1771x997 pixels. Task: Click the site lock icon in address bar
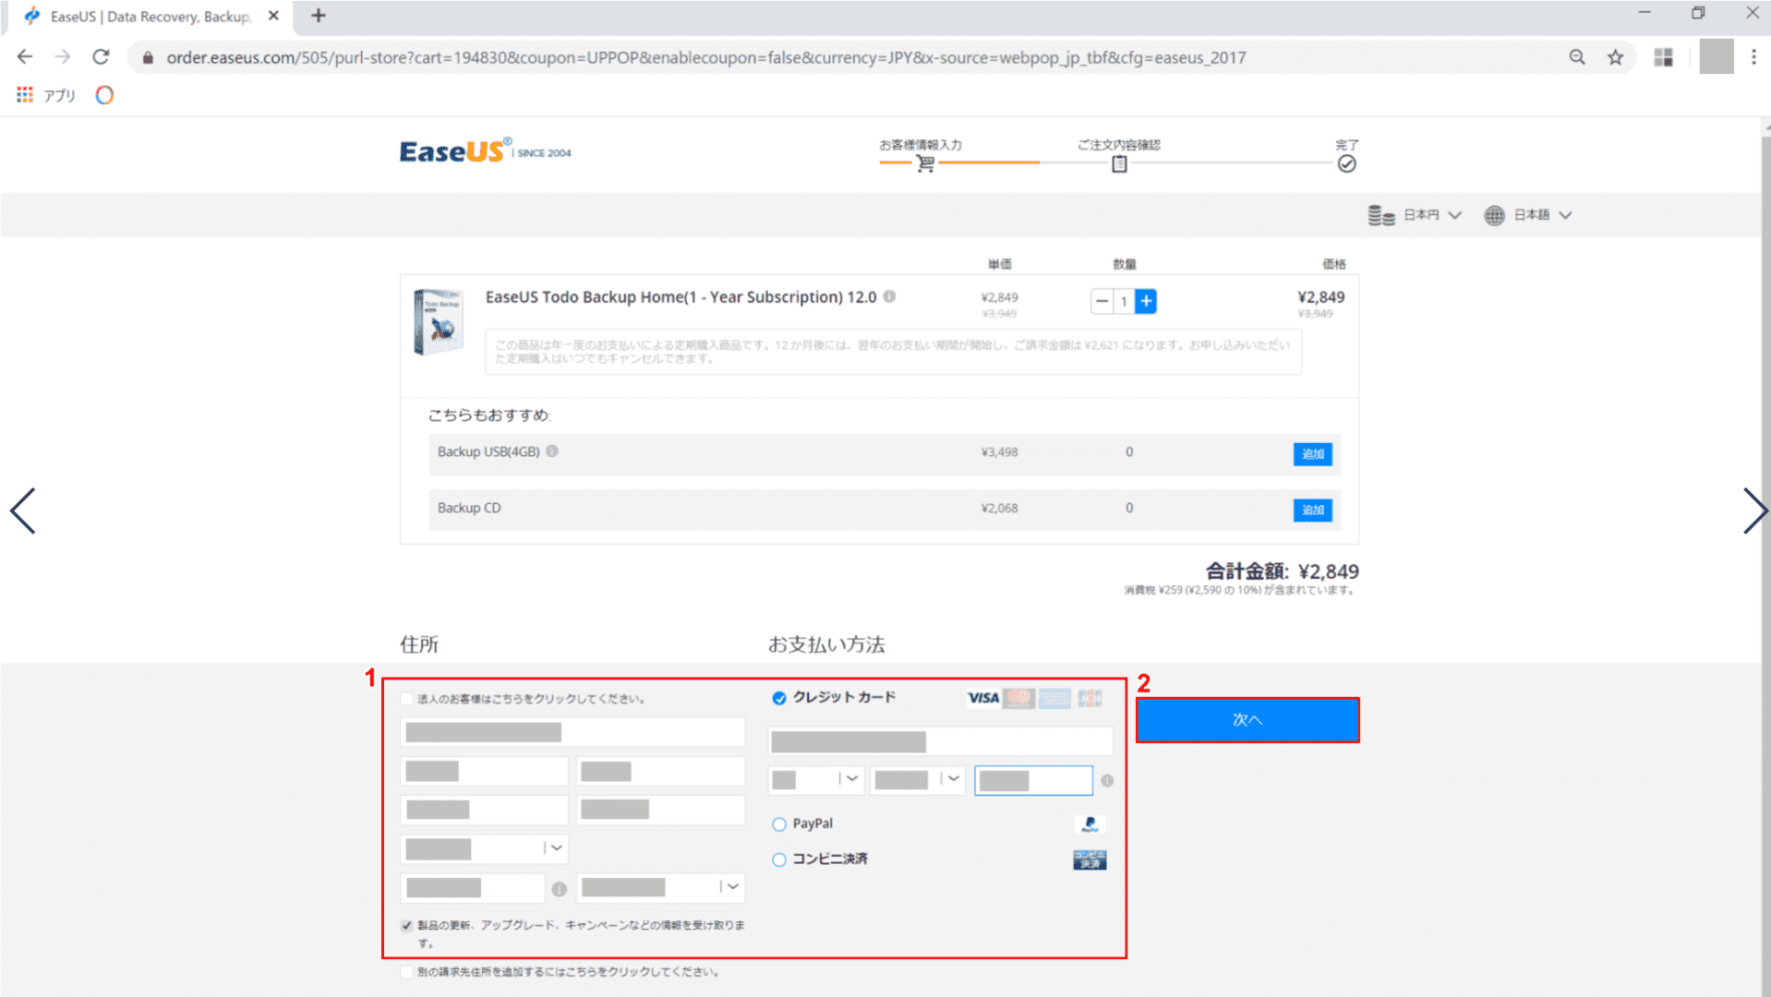[148, 57]
